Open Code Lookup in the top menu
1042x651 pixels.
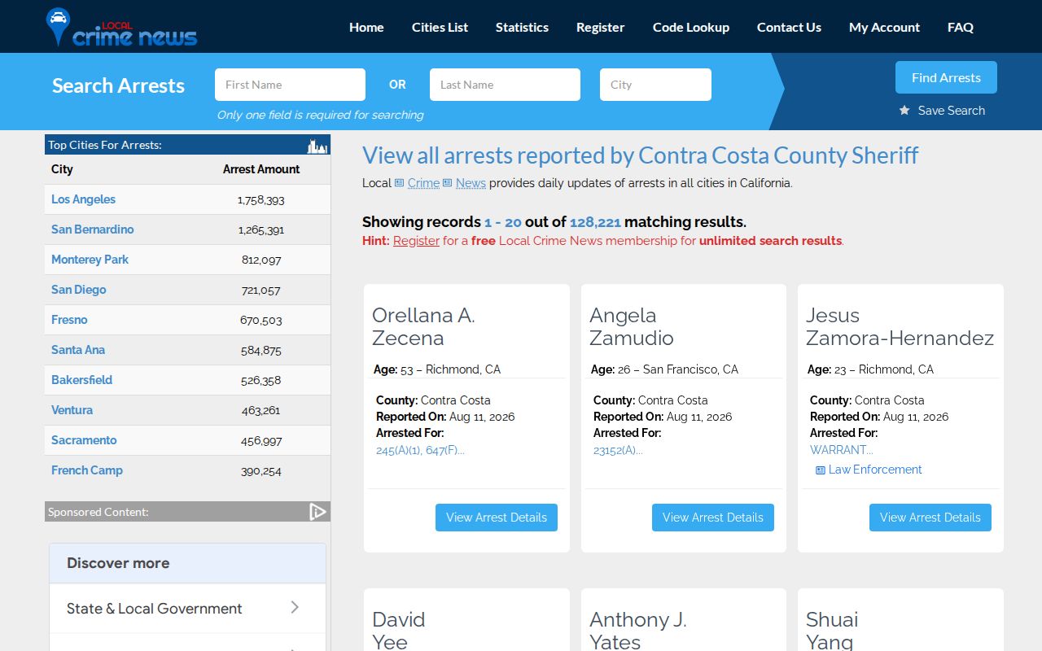691,27
